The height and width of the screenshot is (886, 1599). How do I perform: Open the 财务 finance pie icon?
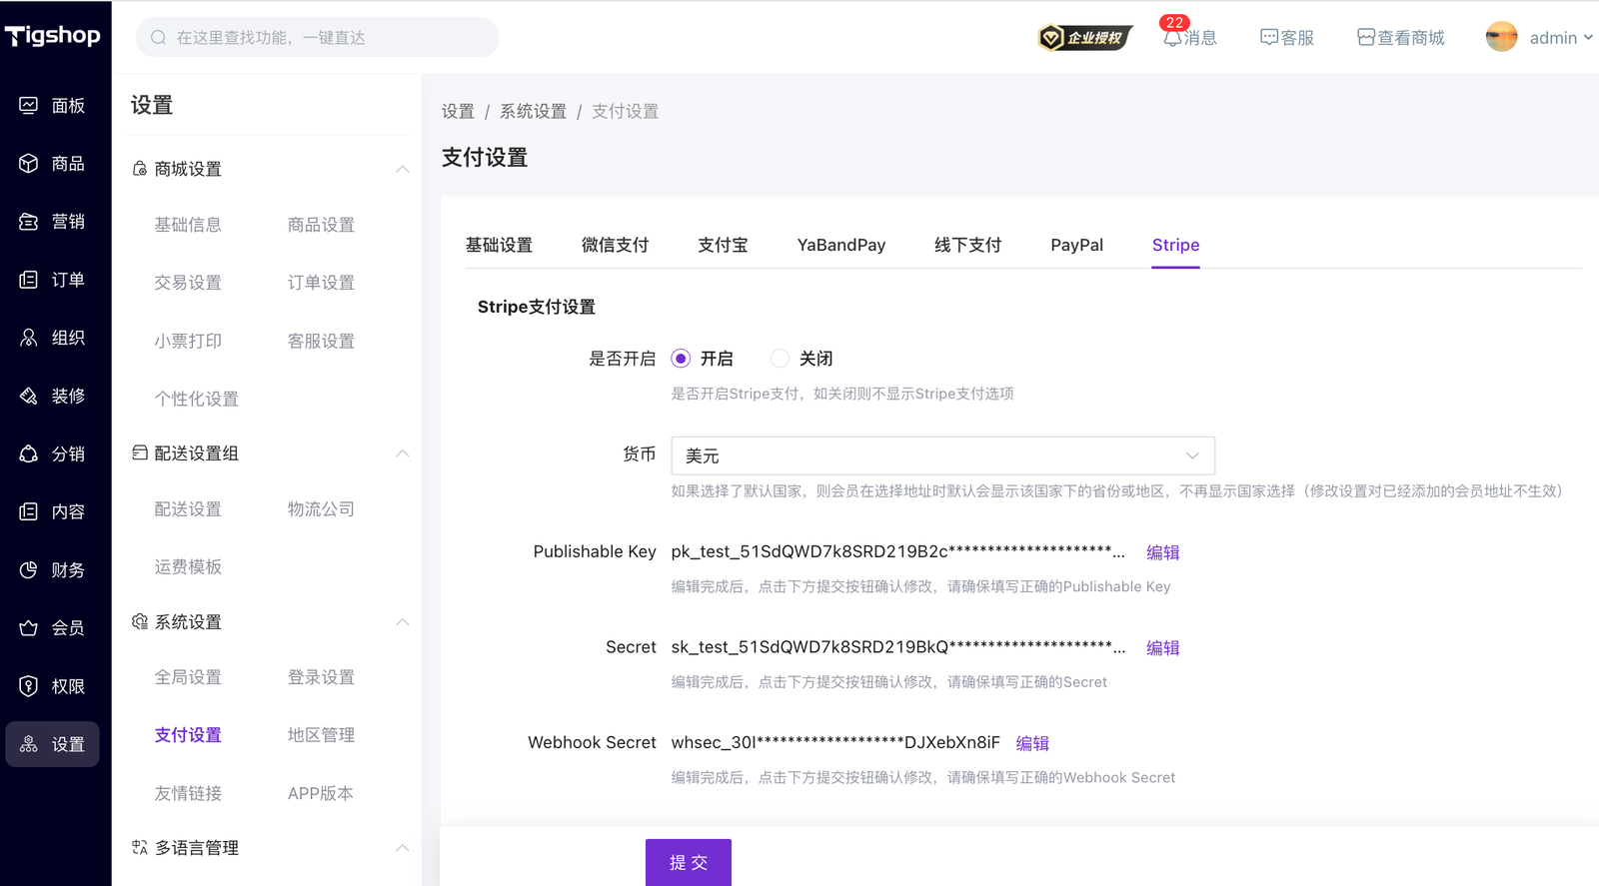click(x=29, y=570)
